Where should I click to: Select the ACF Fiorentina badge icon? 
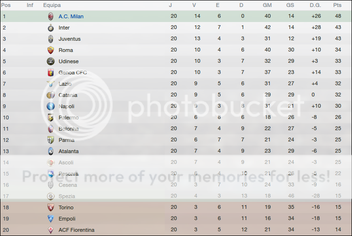51,230
